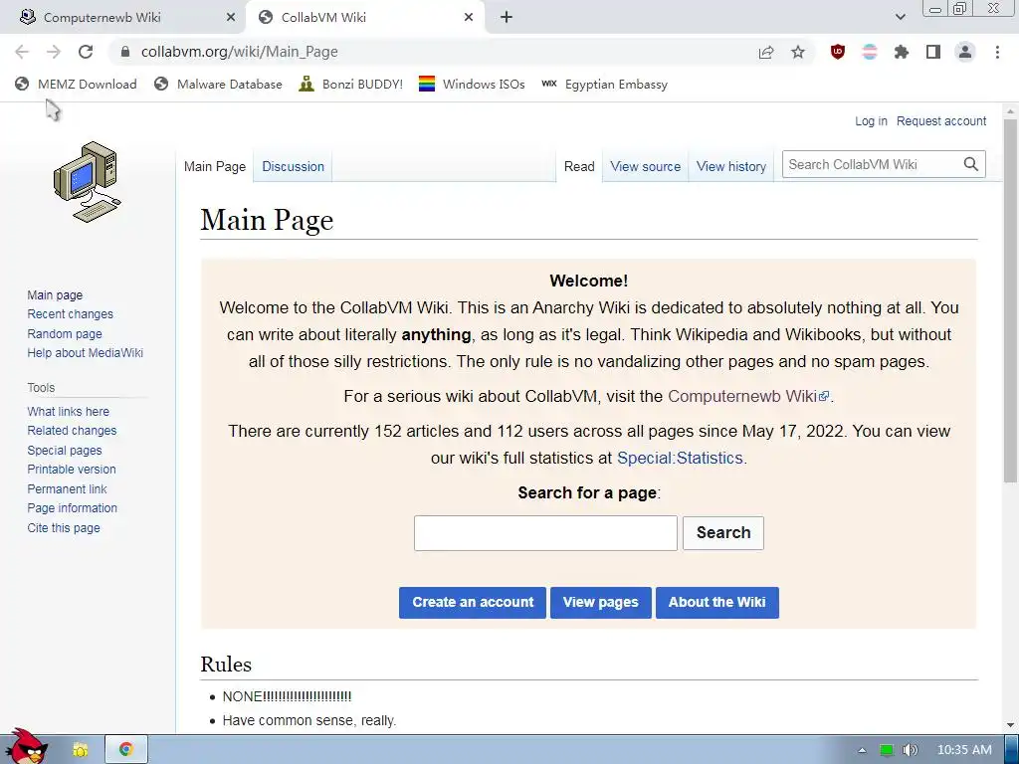1019x764 pixels.
Task: Click the CollabVM computer logo
Action: [88, 182]
